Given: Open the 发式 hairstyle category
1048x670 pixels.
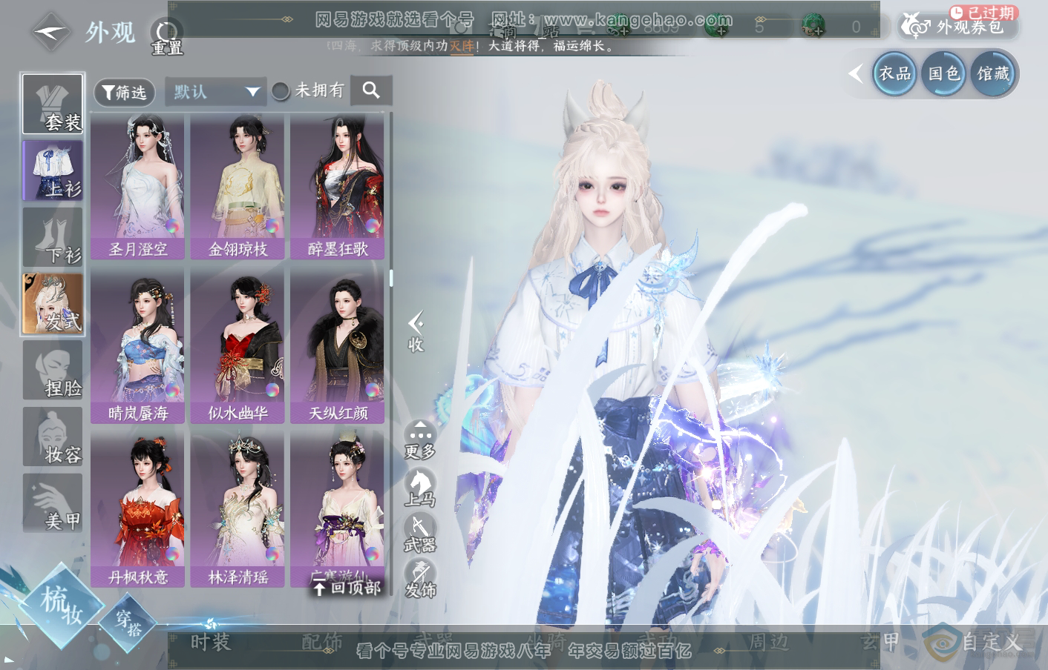Looking at the screenshot, I should coord(53,304).
